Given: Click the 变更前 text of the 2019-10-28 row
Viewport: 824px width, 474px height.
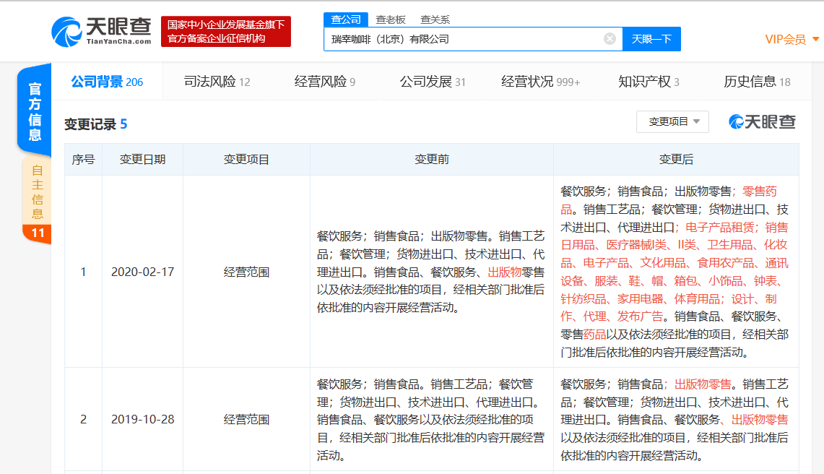Looking at the screenshot, I should [x=431, y=419].
